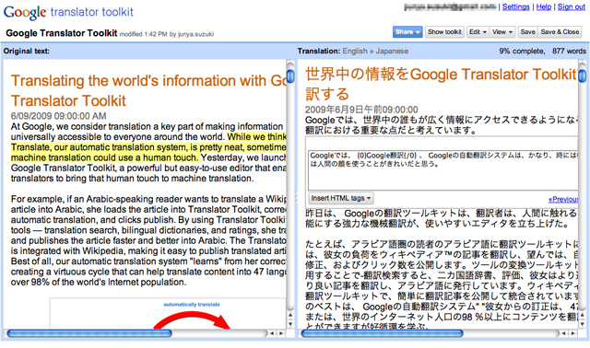Click 'modified 1:42 PM by junya.suzuki' text
590x348 pixels.
pyautogui.click(x=166, y=34)
